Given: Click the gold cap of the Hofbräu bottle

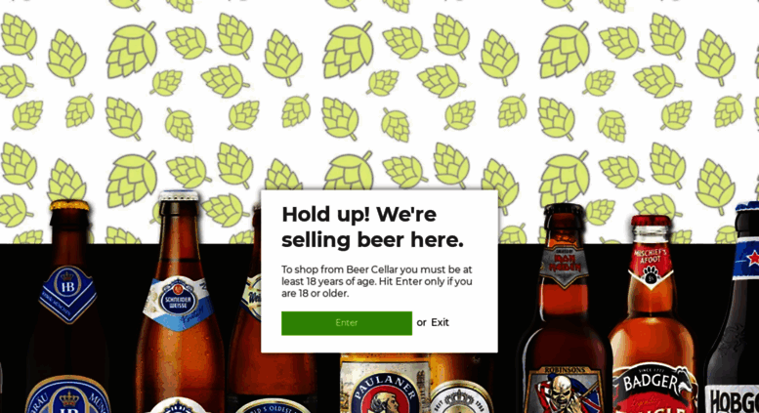Looking at the screenshot, I should (x=69, y=206).
